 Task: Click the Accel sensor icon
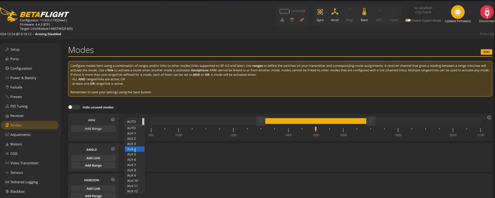(x=335, y=12)
